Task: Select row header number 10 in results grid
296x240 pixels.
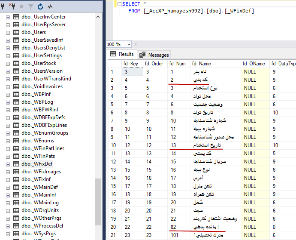Action: tap(113, 145)
